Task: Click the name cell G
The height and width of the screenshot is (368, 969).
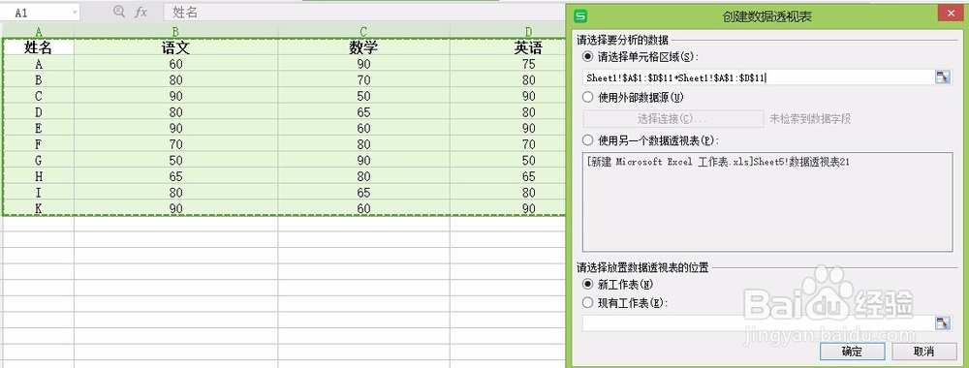Action: coord(39,161)
